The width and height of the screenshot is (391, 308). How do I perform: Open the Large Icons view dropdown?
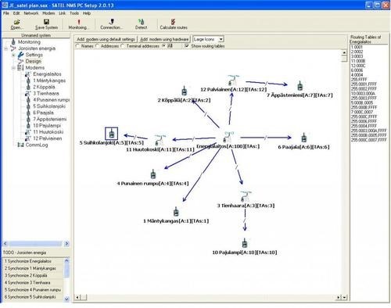click(221, 39)
